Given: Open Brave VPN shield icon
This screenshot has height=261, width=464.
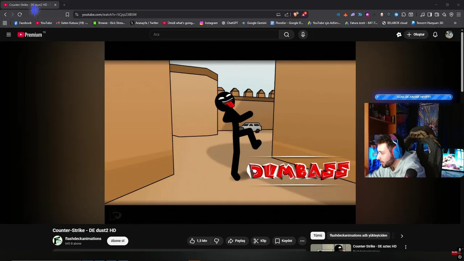Looking at the screenshot, I should pos(451,14).
